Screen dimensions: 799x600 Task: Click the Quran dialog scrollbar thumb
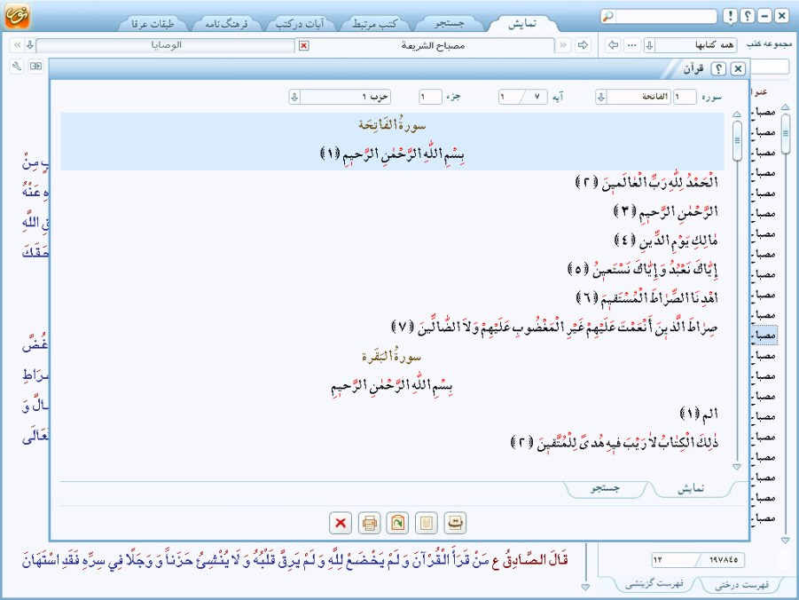[737, 141]
